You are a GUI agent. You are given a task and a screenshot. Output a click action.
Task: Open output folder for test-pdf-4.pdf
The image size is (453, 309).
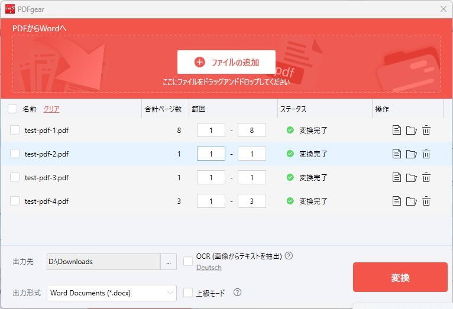click(412, 201)
